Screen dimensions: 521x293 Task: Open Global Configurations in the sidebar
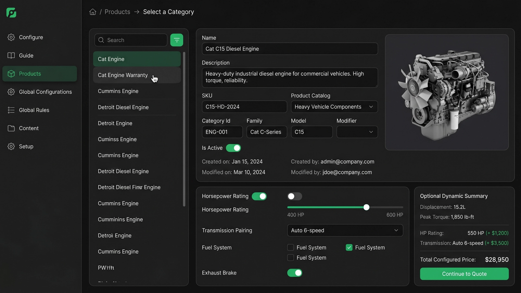pos(45,92)
